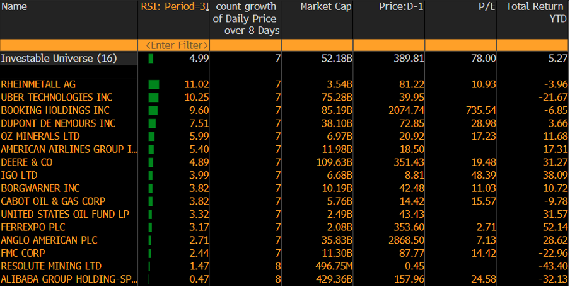Click the filter field under P/E column
570x287 pixels.
(x=460, y=45)
